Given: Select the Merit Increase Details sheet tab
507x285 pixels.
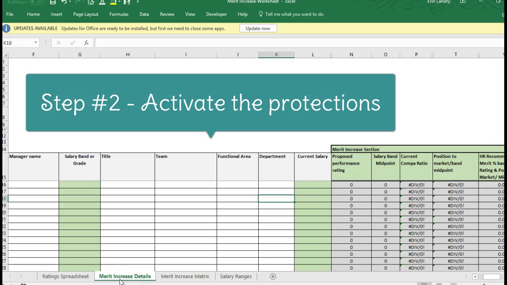Looking at the screenshot, I should [x=125, y=276].
